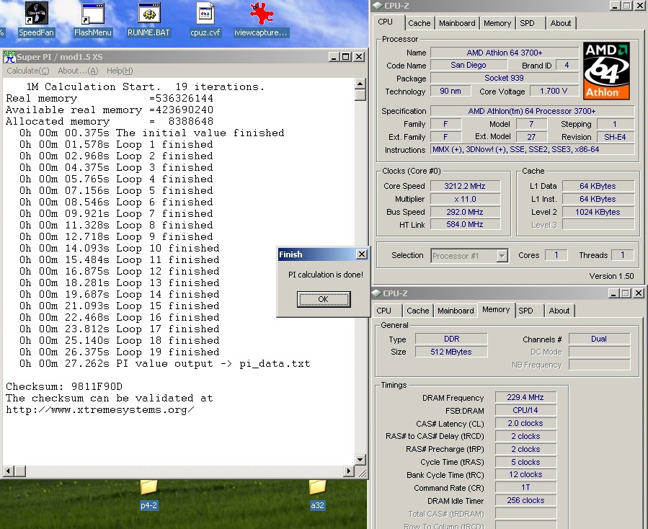The image size is (648, 529).
Task: Open the p4-2 folder on desktop
Action: [148, 487]
